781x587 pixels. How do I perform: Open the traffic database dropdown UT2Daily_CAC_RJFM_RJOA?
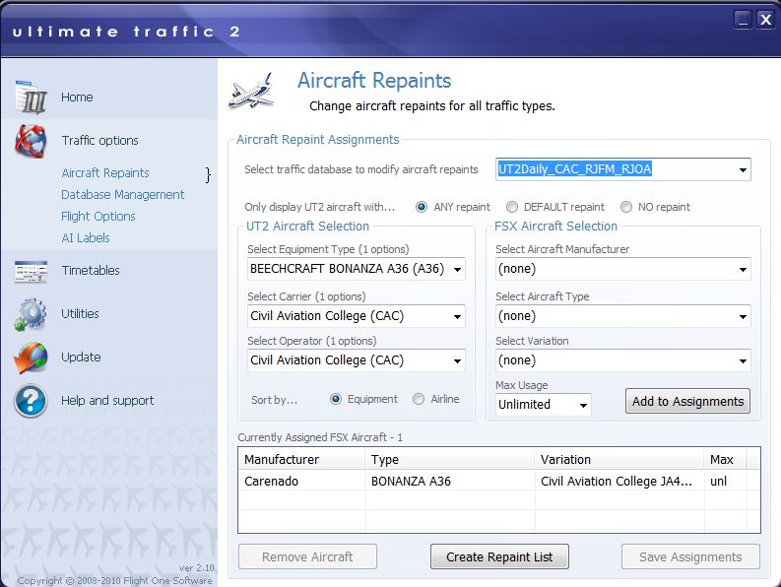623,169
